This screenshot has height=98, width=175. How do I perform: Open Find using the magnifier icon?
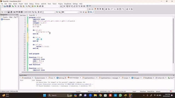[x=27, y=6]
